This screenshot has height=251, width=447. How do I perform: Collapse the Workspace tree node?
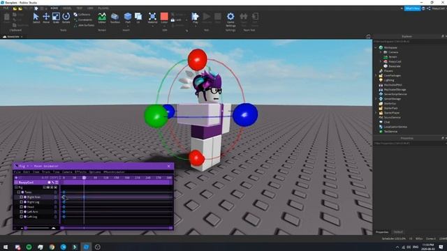point(376,47)
